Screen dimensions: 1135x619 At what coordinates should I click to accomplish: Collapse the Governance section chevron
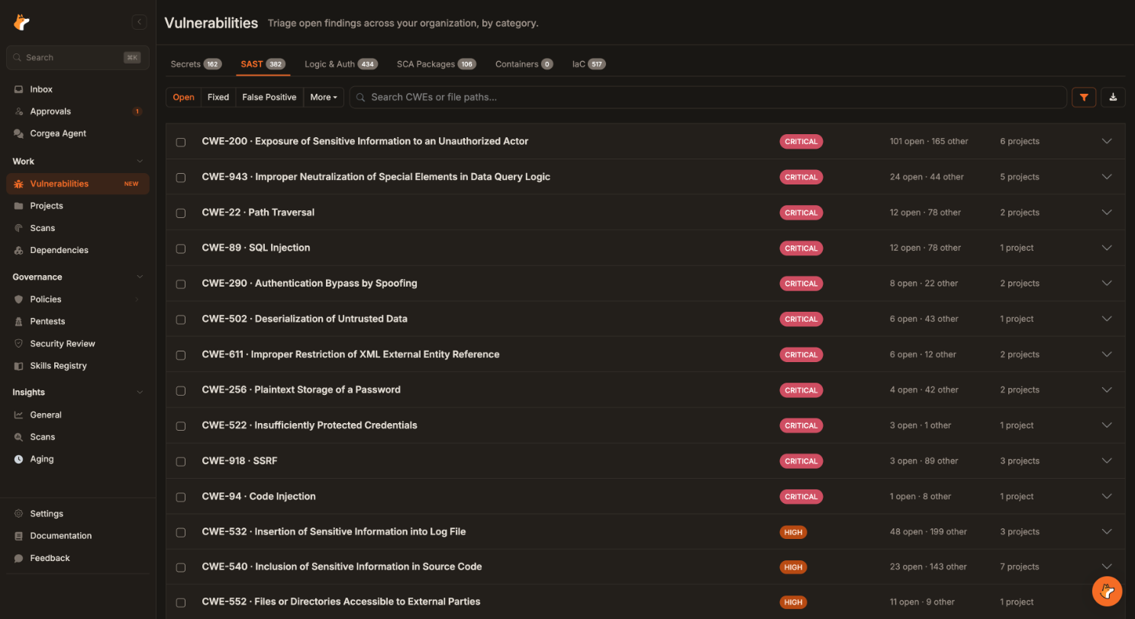pyautogui.click(x=139, y=277)
